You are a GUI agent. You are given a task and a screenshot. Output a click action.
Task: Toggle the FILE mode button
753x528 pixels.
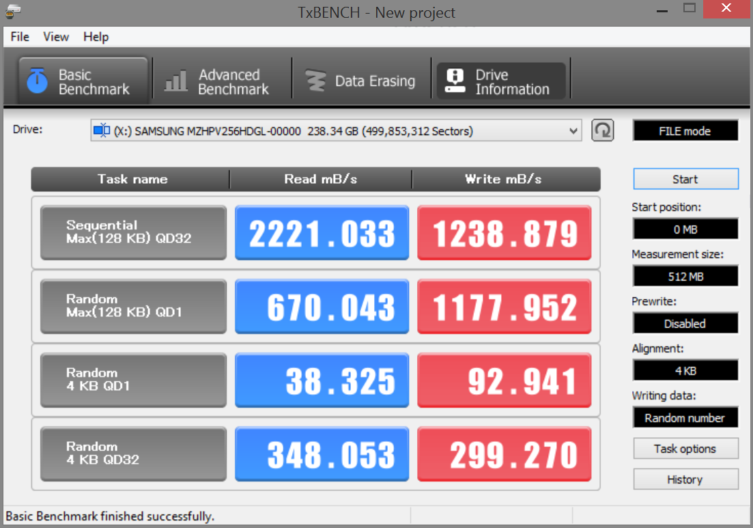[685, 130]
